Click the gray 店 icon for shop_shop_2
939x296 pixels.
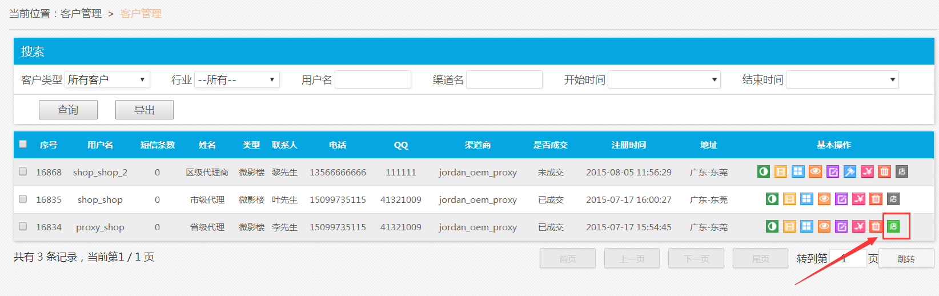pos(902,171)
